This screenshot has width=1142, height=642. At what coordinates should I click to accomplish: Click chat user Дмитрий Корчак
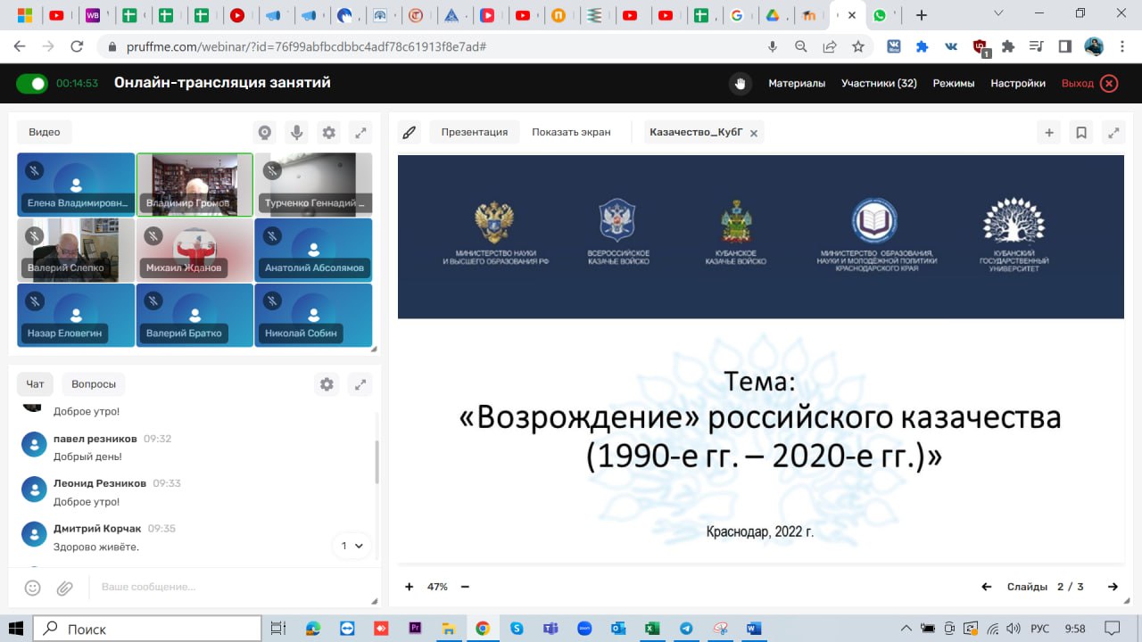point(97,528)
